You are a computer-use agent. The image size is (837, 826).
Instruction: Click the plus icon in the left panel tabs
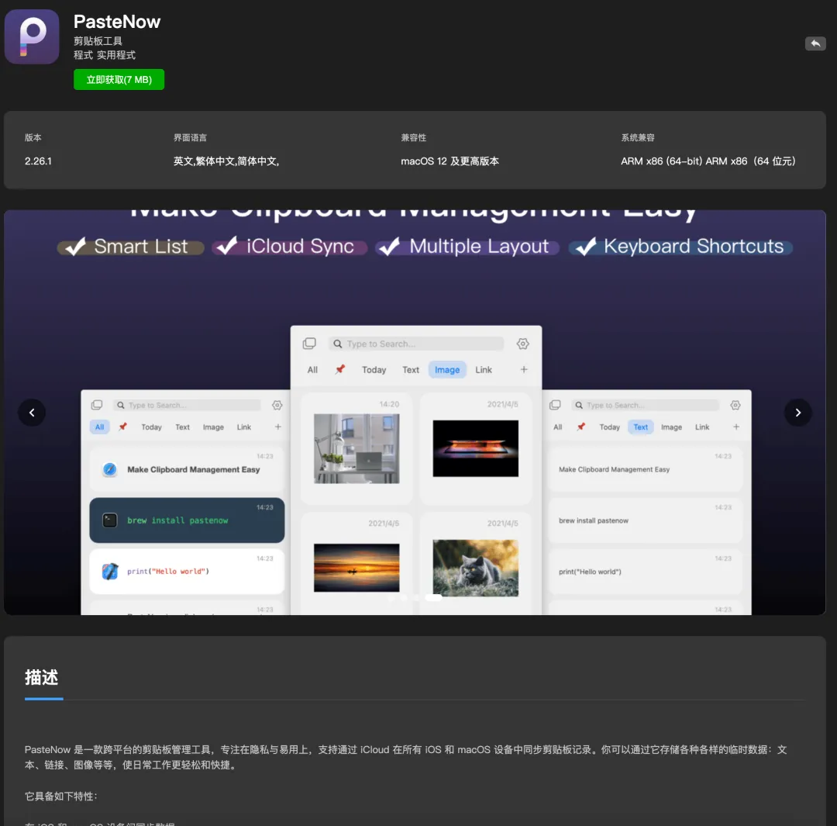tap(277, 427)
